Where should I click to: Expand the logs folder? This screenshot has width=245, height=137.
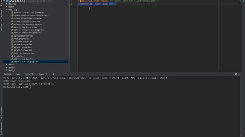7,70
